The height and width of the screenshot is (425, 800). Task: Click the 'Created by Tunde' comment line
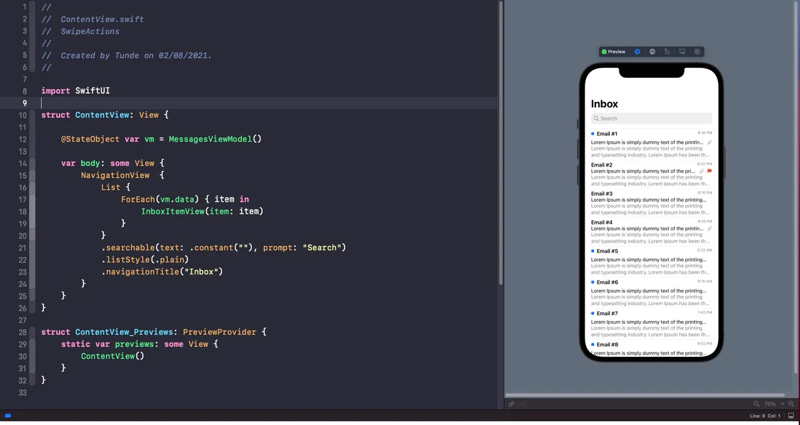127,55
